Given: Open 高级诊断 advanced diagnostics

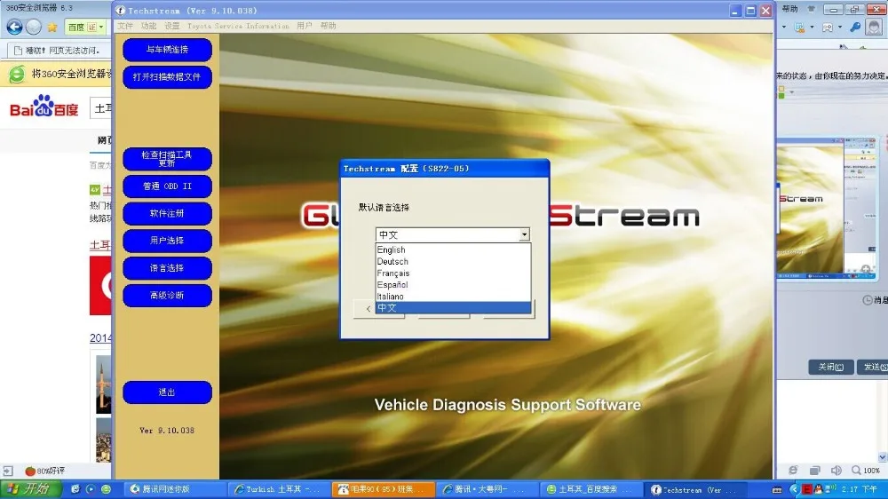Looking at the screenshot, I should coord(167,295).
